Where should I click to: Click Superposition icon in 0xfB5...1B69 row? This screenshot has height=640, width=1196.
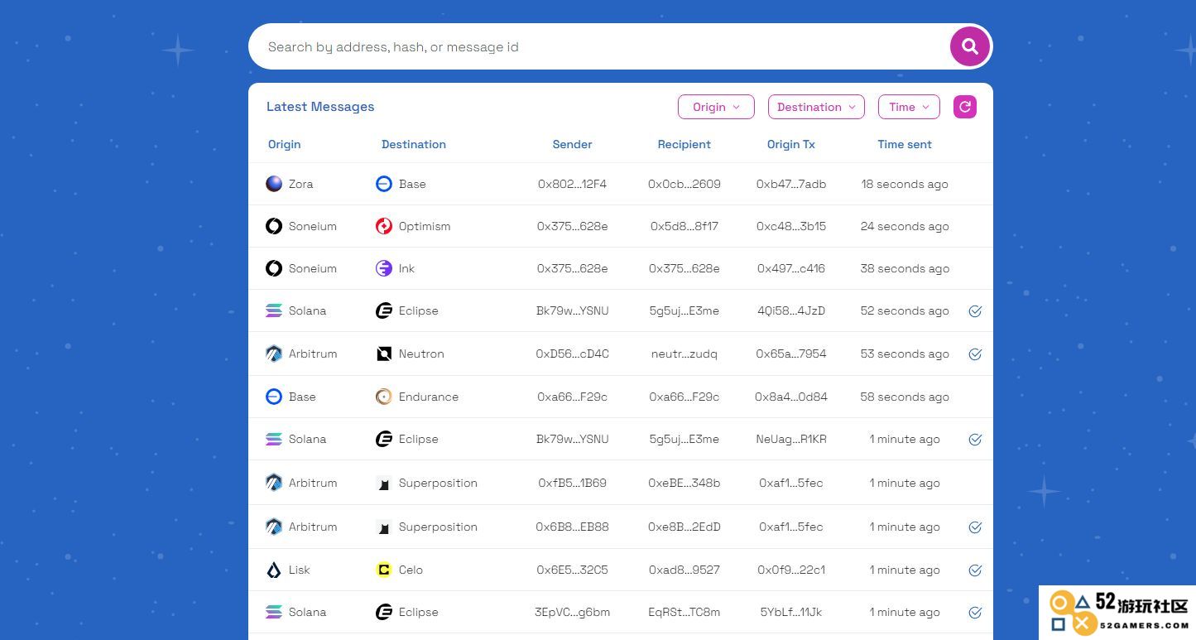tap(384, 483)
